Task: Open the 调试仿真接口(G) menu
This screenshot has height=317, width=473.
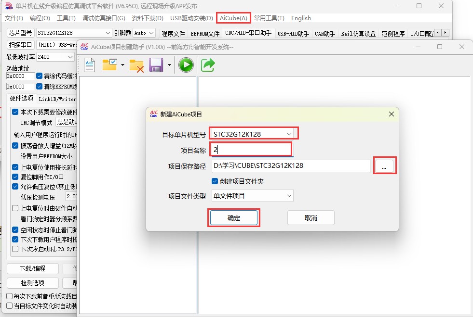Action: coord(104,18)
